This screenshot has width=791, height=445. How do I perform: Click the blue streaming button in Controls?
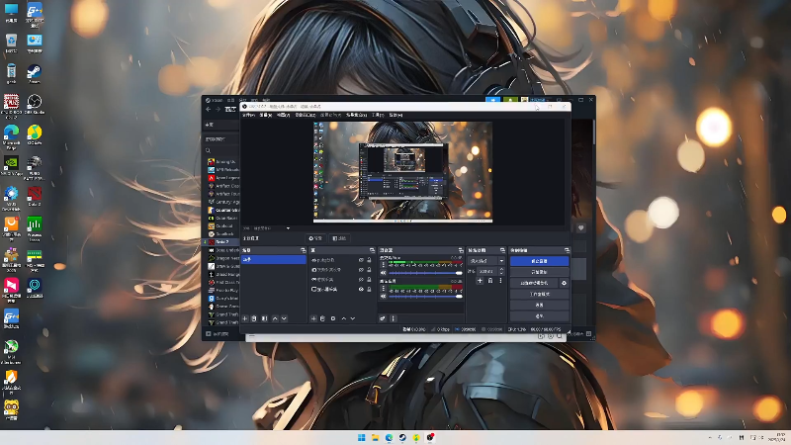coord(539,261)
